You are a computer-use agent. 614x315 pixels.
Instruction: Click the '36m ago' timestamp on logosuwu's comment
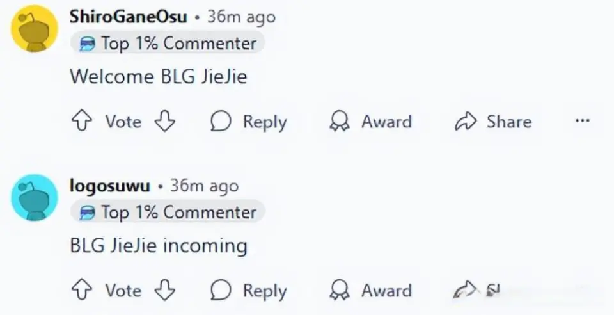(x=204, y=186)
